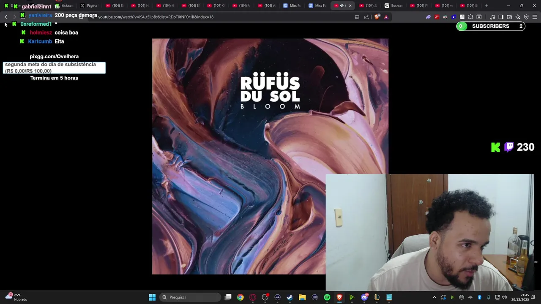
Task: Open the Windows Start menu
Action: [x=152, y=297]
